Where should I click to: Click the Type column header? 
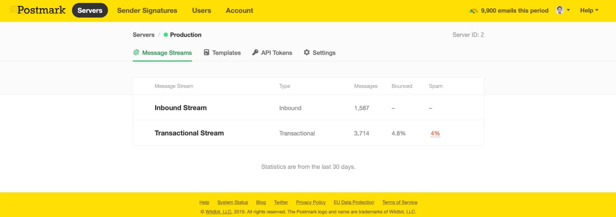click(x=285, y=86)
